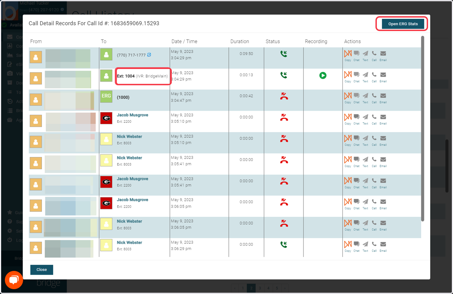Open Nick Webster's name link at 3:05:10 pm
The image size is (453, 294).
pyautogui.click(x=129, y=136)
